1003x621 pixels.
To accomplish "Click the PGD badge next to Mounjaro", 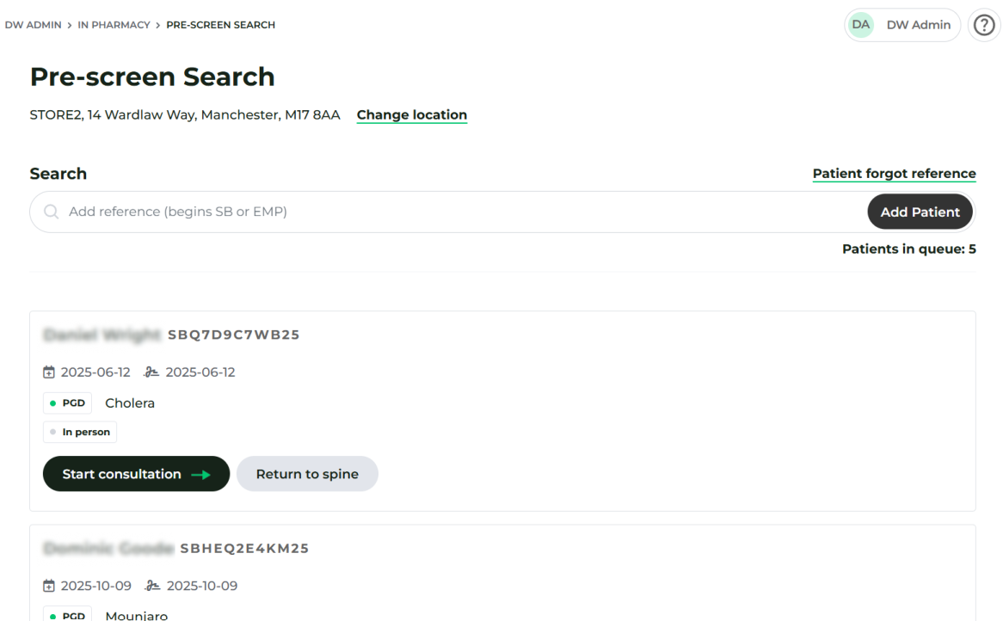I will click(x=67, y=614).
